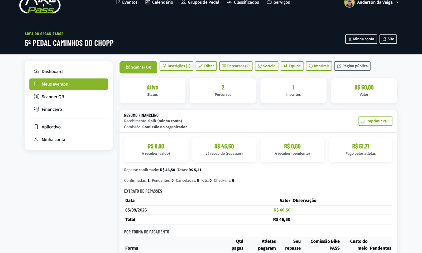Open the green Scanner QR button

(x=138, y=67)
